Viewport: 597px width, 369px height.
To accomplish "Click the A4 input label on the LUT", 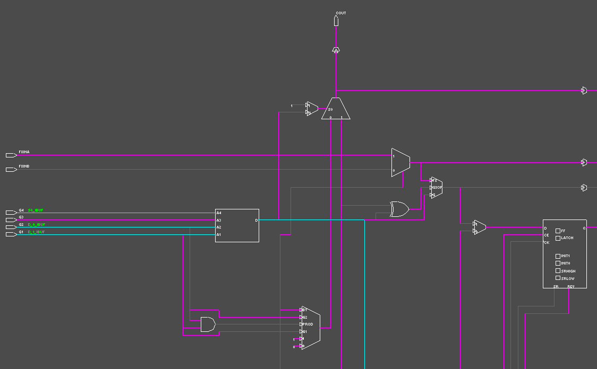I will coord(219,213).
